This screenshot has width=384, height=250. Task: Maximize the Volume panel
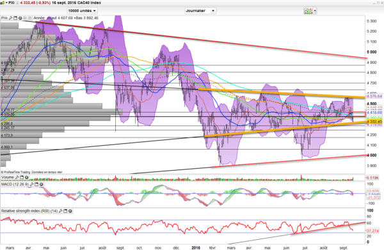click(22, 177)
